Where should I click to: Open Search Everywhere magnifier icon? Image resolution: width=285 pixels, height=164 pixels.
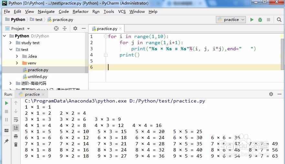[279, 20]
